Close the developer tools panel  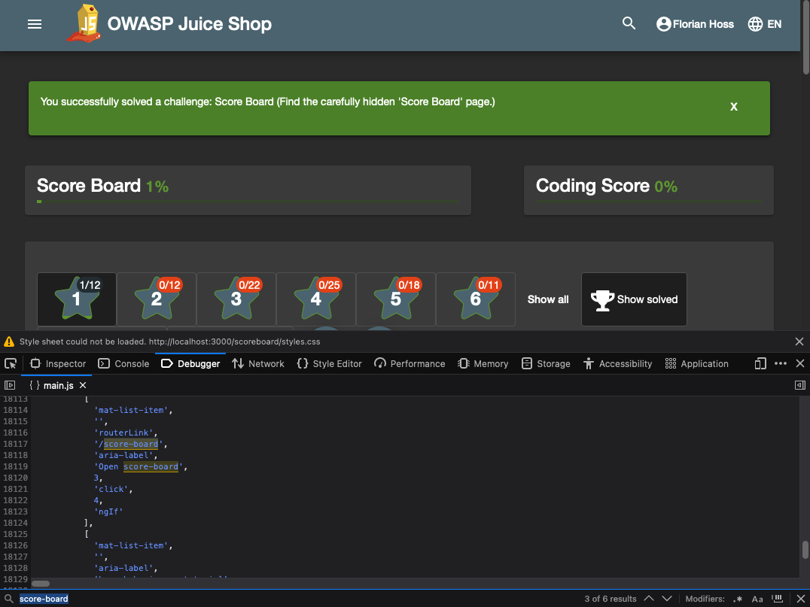800,364
